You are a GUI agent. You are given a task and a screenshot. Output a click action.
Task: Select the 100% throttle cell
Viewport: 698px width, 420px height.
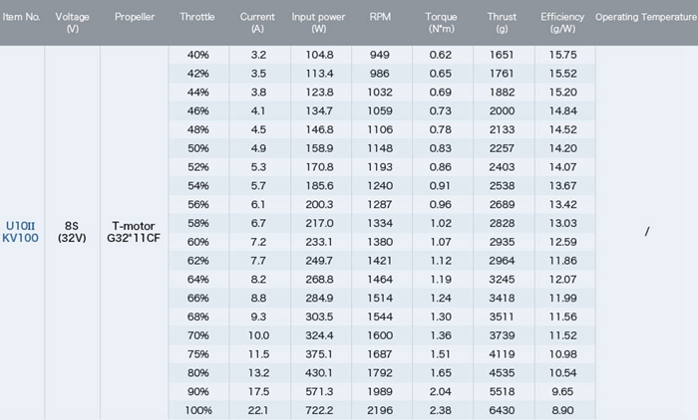198,410
